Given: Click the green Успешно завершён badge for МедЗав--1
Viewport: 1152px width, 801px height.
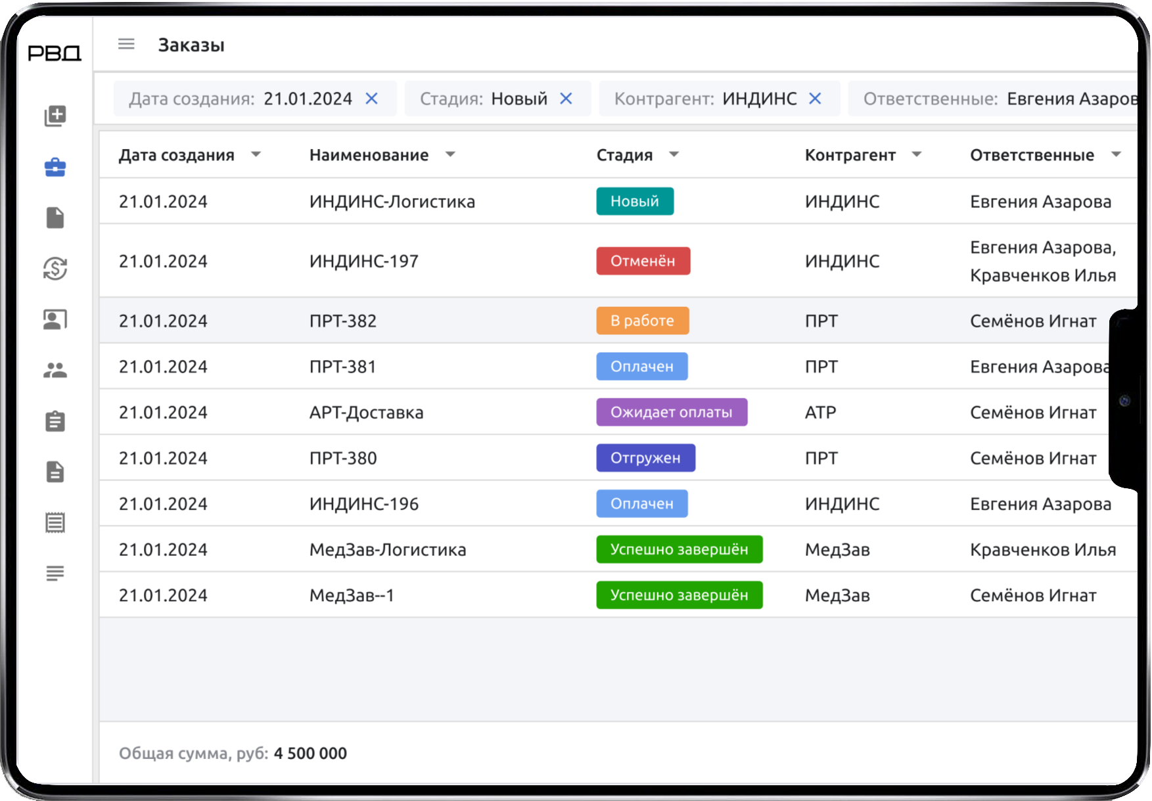Looking at the screenshot, I should coord(679,595).
